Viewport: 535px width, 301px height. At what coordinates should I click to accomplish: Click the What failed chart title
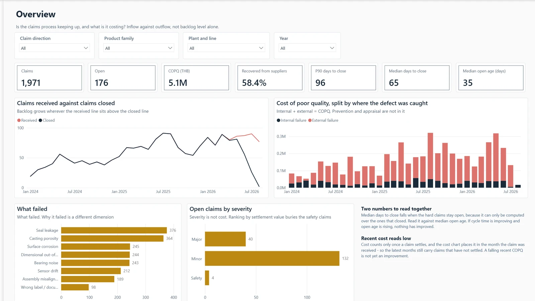point(32,209)
